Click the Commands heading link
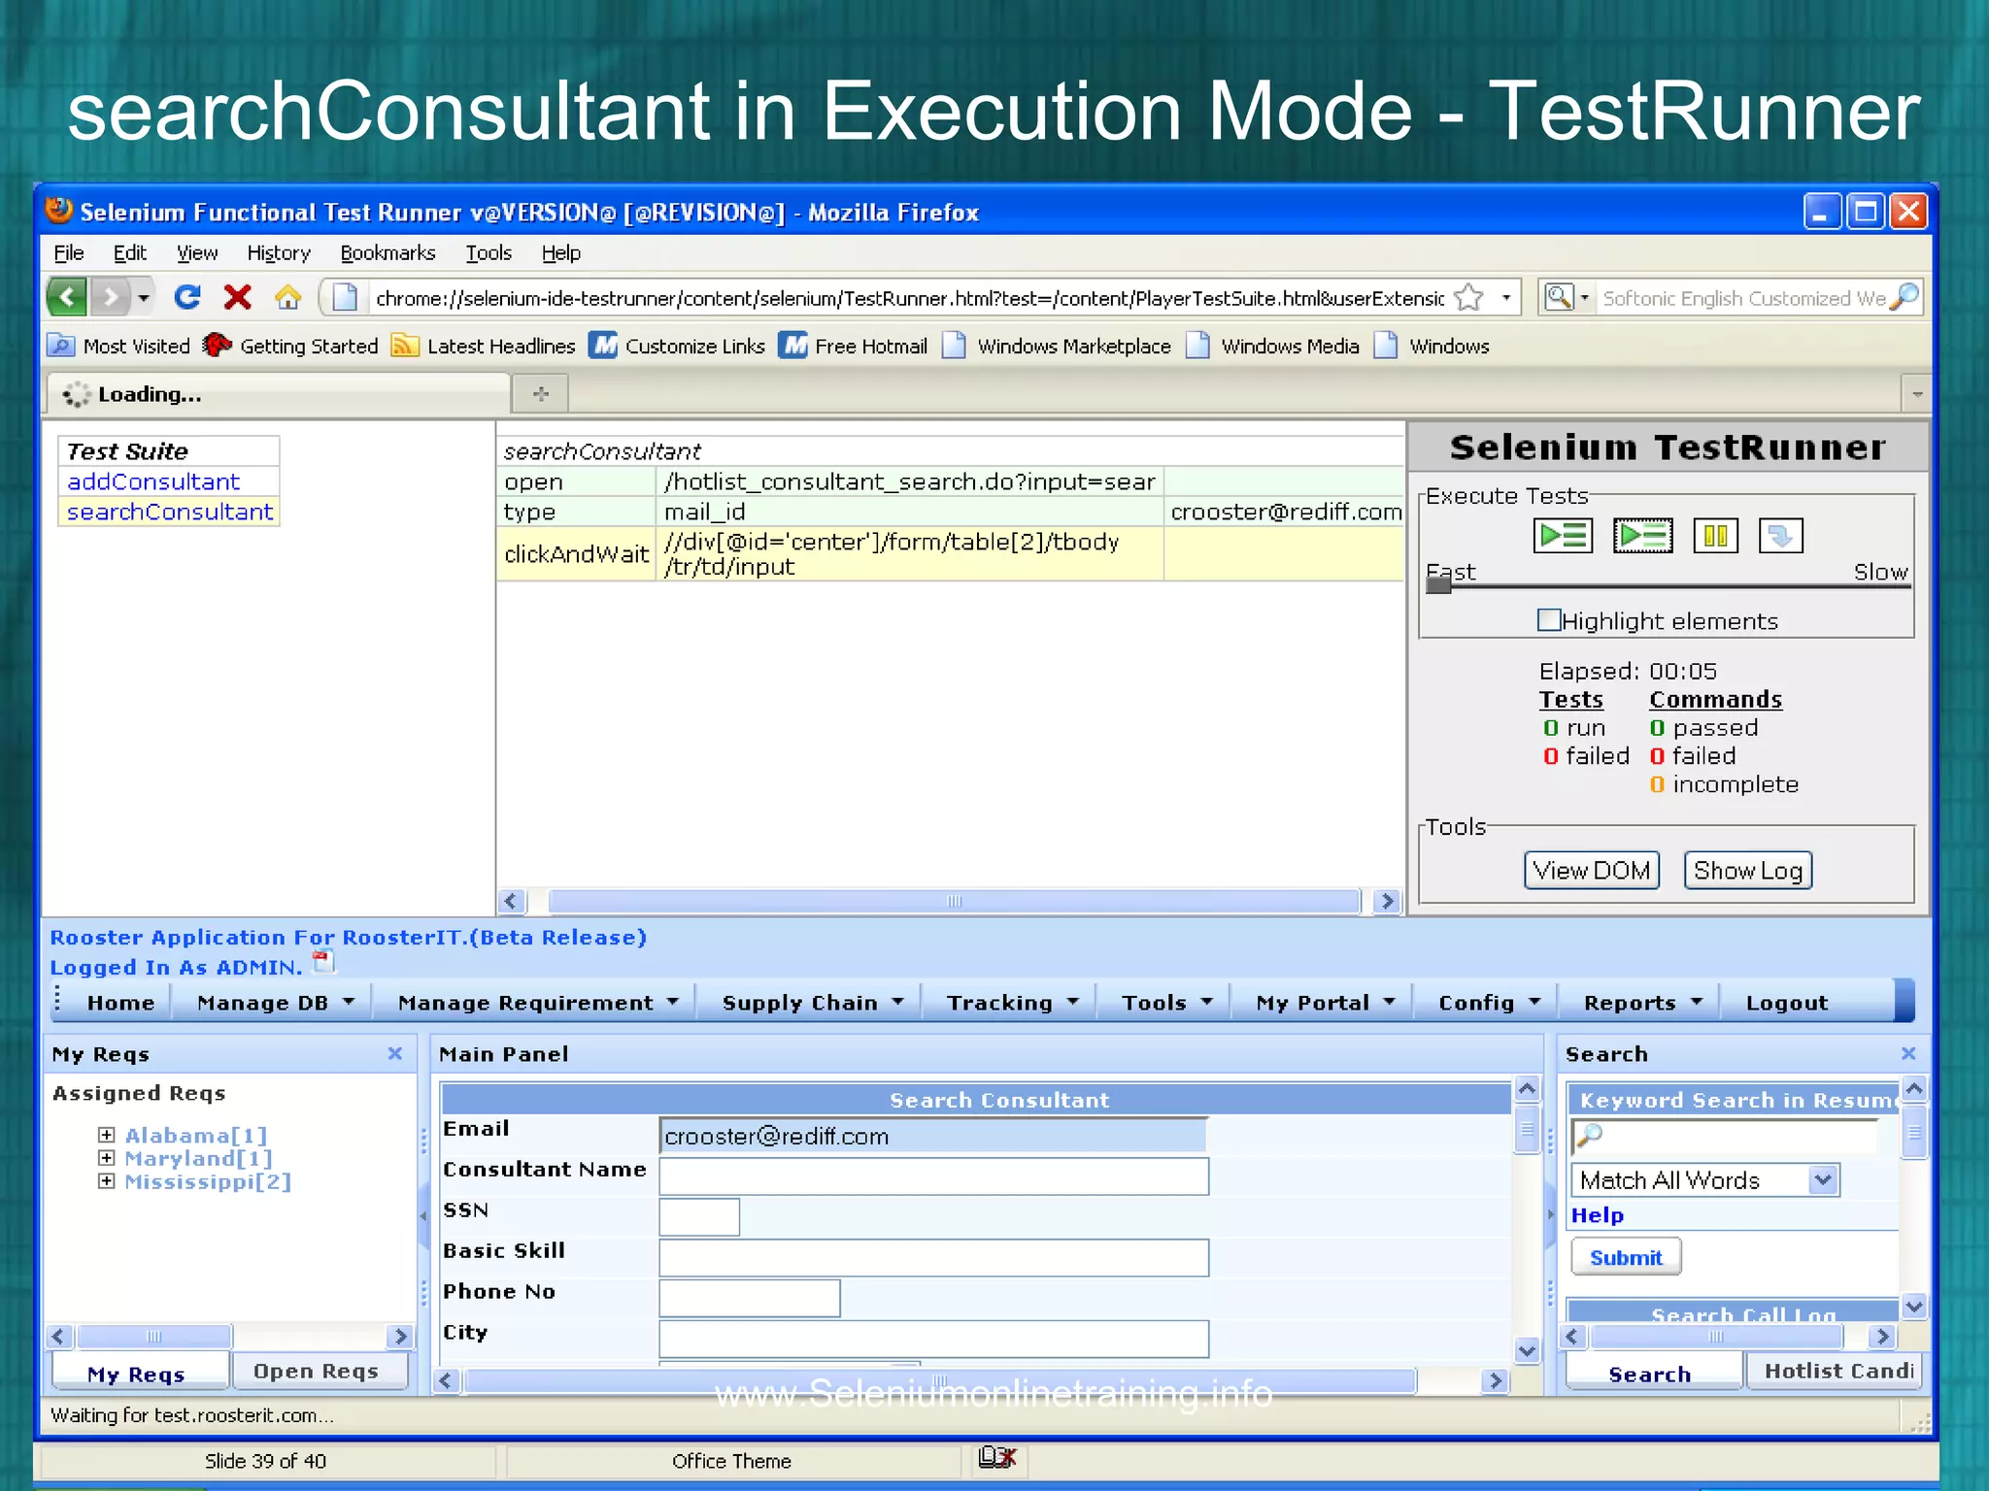The width and height of the screenshot is (1989, 1491). (1715, 699)
